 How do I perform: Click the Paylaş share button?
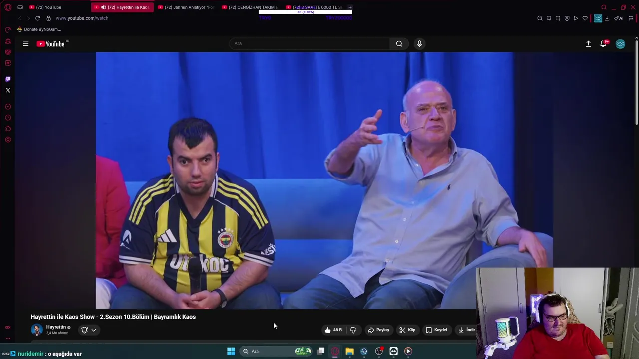click(378, 330)
